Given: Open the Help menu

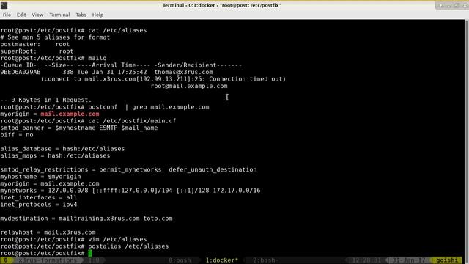Looking at the screenshot, I should [97, 15].
